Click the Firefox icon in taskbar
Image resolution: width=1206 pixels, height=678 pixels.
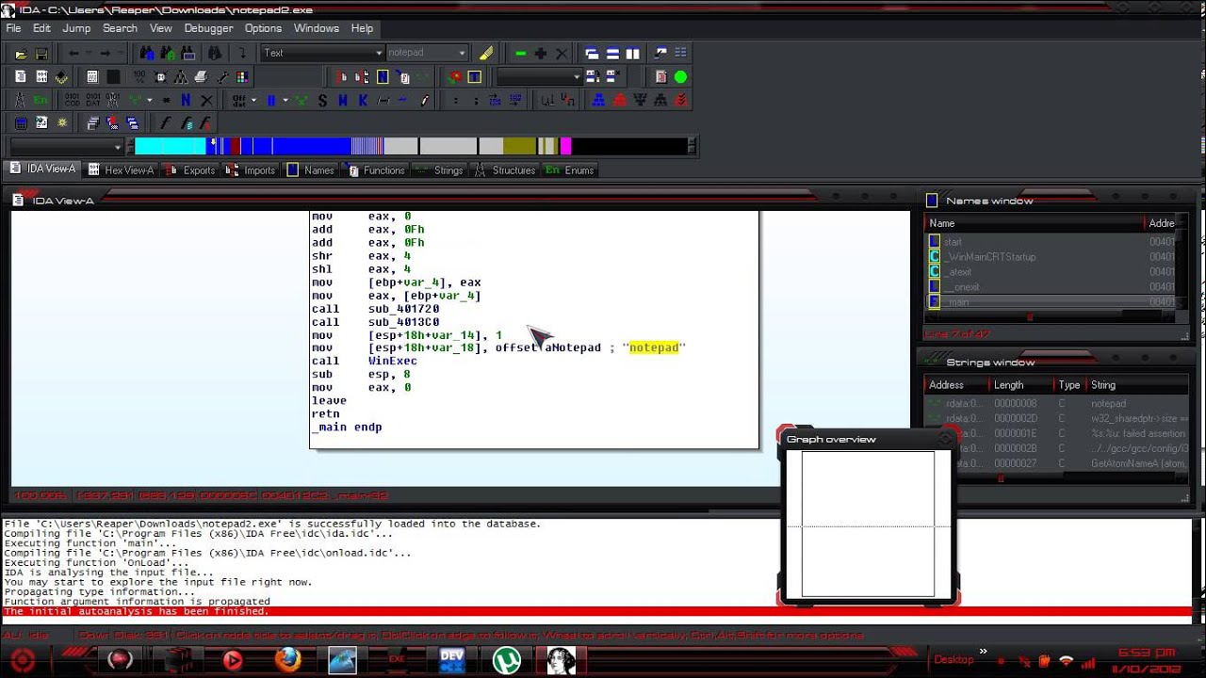(287, 659)
